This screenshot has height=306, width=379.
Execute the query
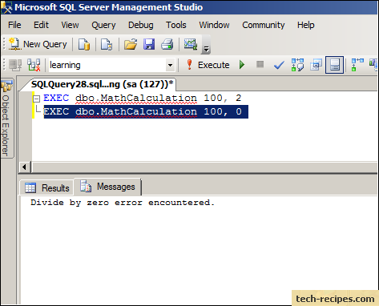[208, 65]
